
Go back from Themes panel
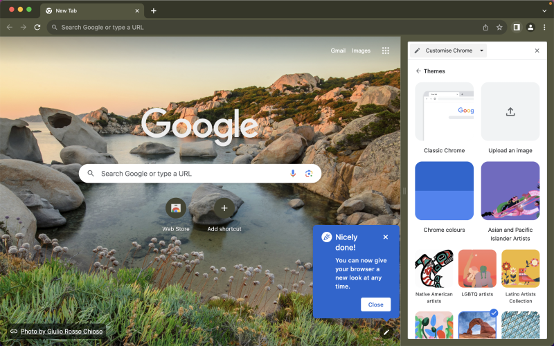point(418,71)
